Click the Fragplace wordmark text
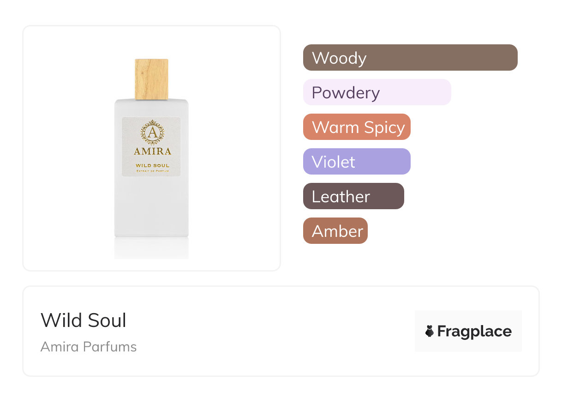The width and height of the screenshot is (562, 399). click(x=474, y=331)
